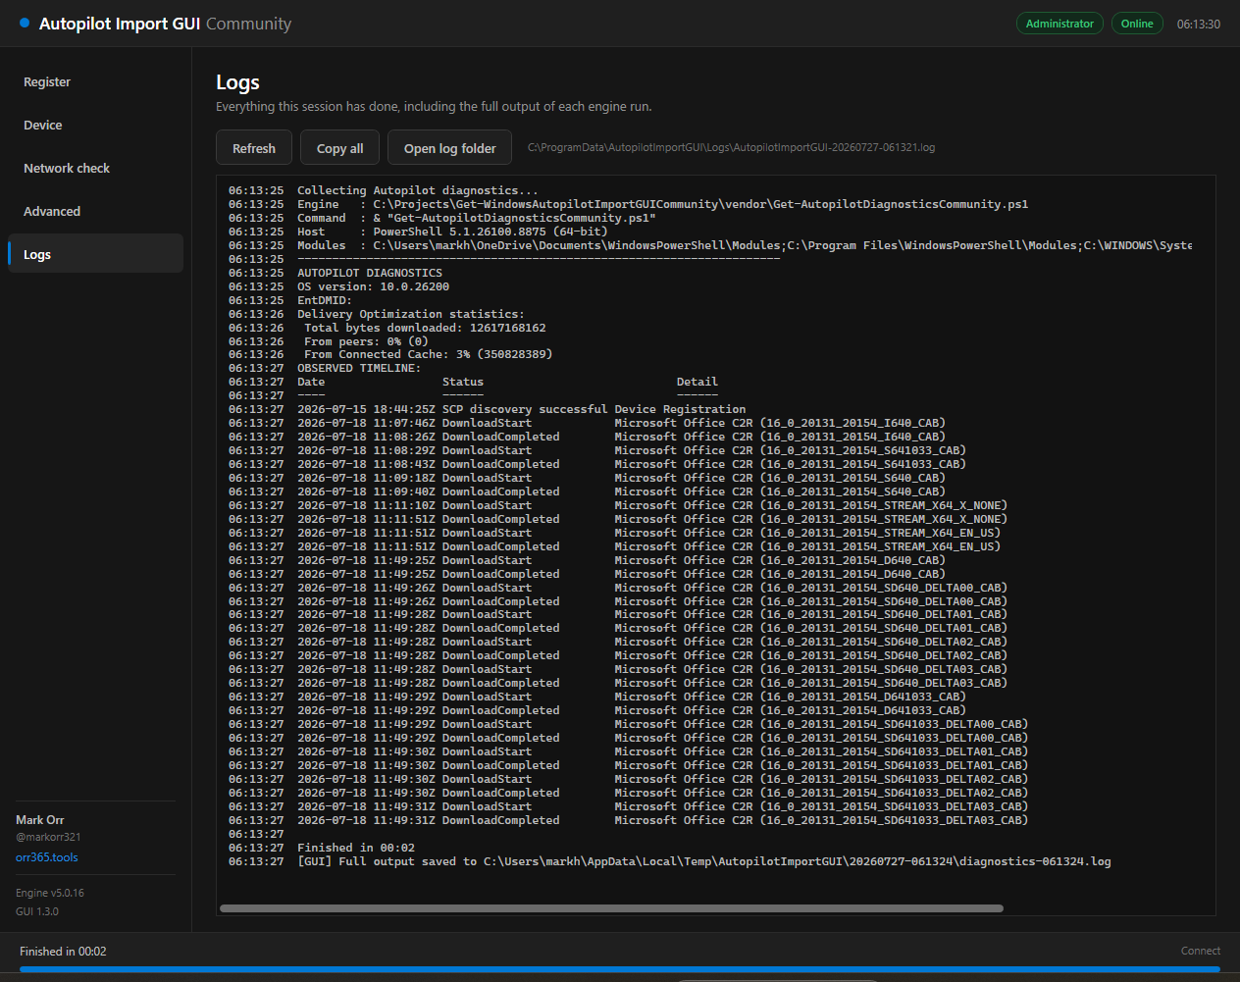The height and width of the screenshot is (982, 1240).
Task: Click the 'Finished in 00:02' status bar text
Action: (x=63, y=952)
